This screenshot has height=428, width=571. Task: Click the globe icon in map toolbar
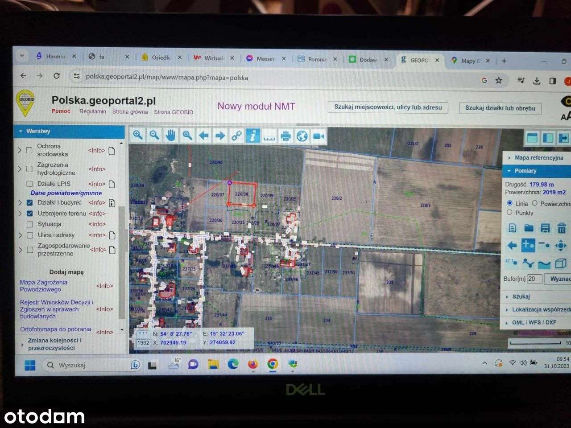tap(302, 136)
